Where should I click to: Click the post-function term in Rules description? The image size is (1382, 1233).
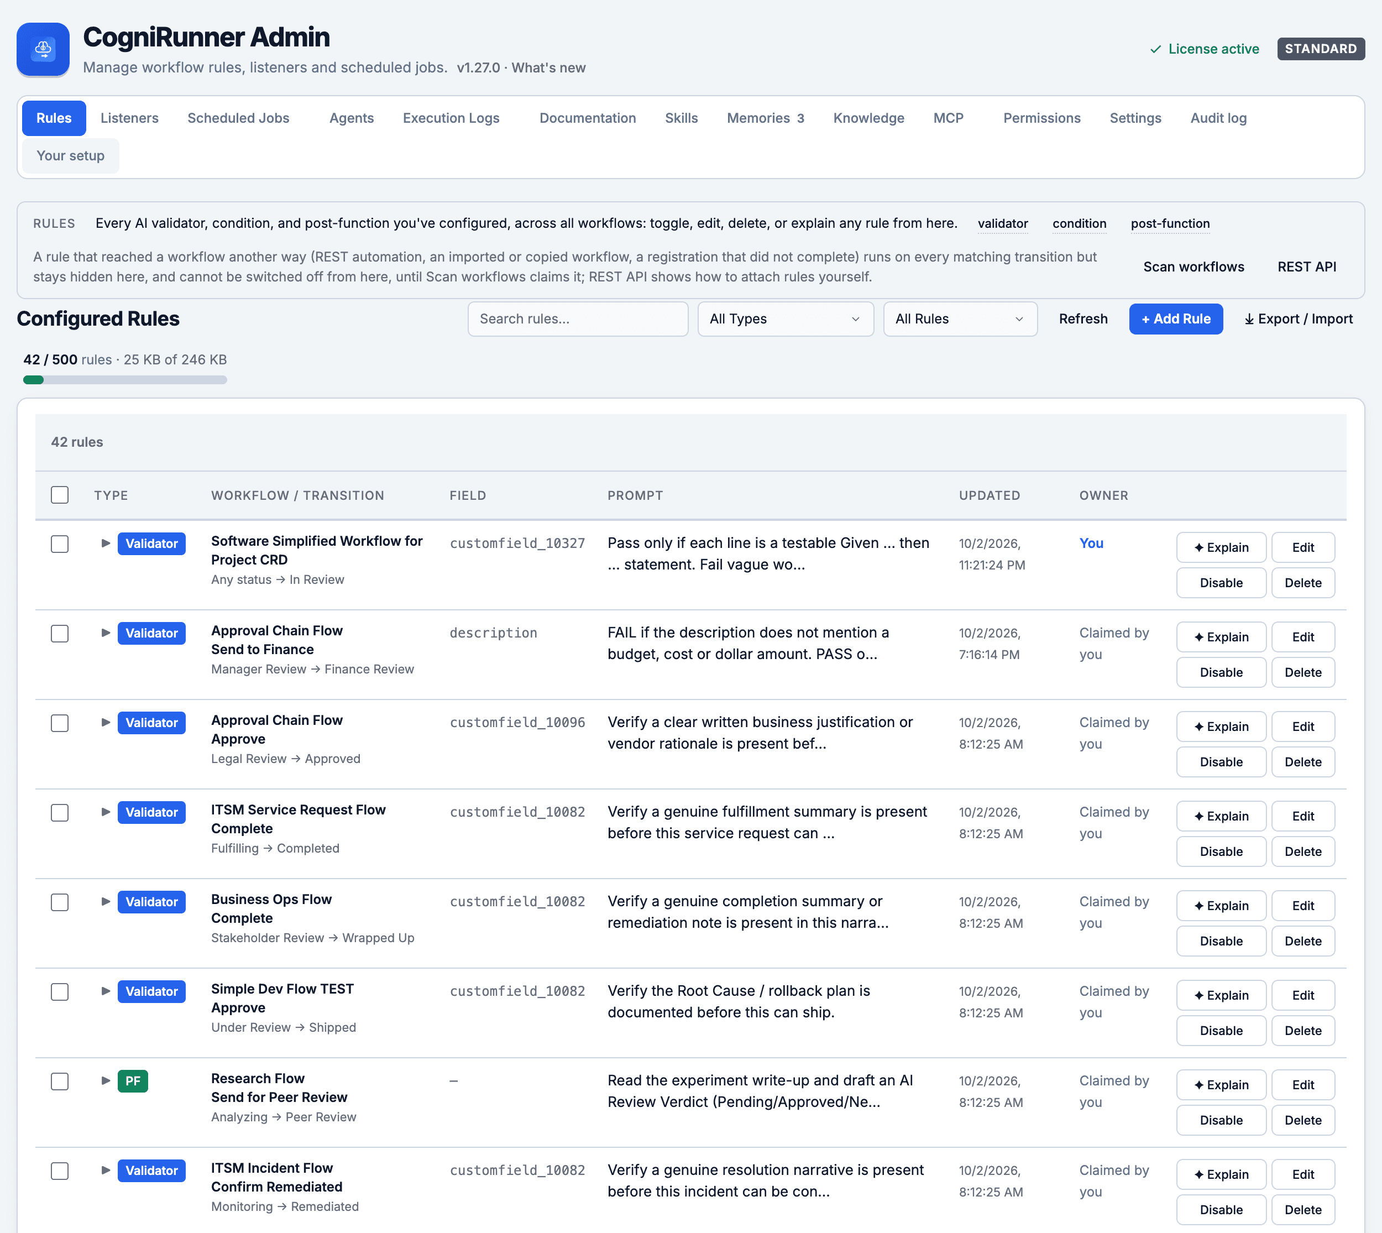pyautogui.click(x=1170, y=223)
